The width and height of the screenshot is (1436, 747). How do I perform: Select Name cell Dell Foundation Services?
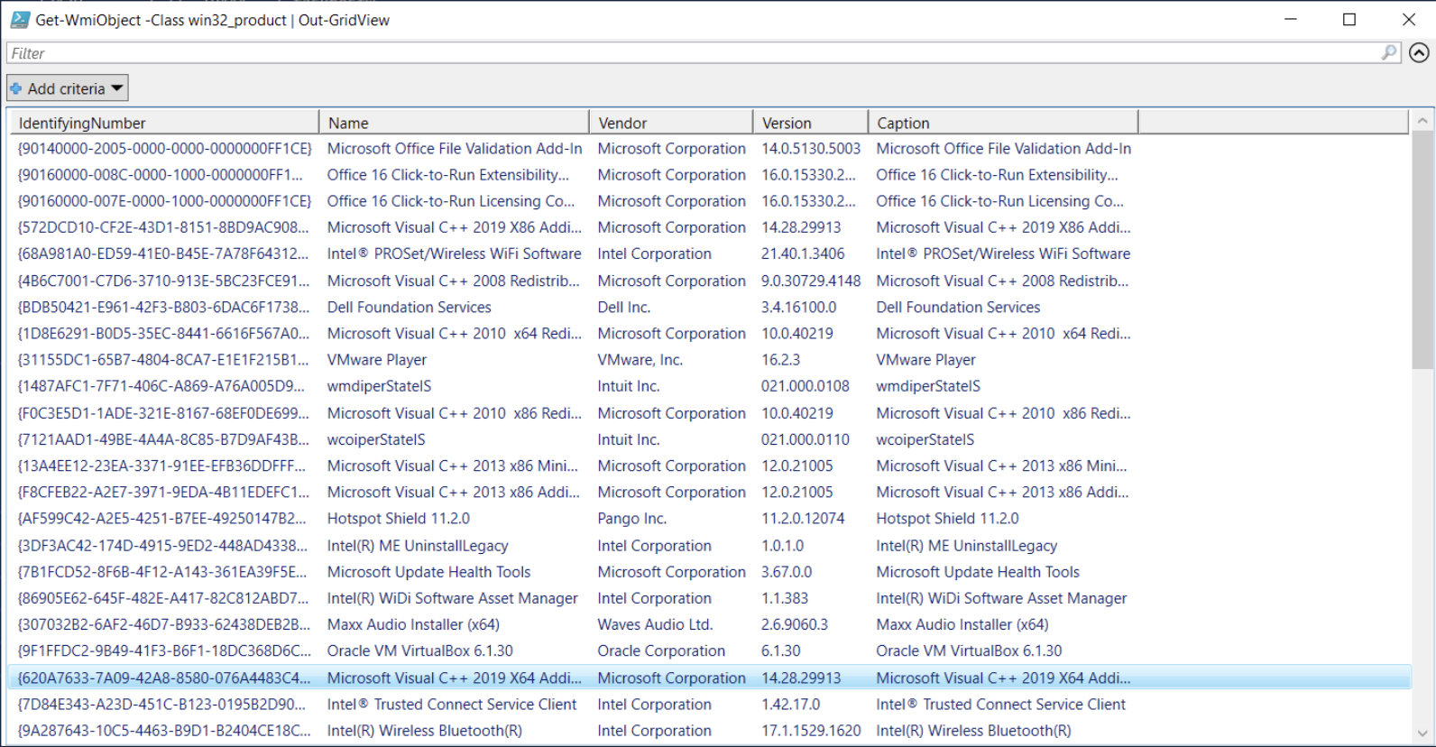point(409,308)
